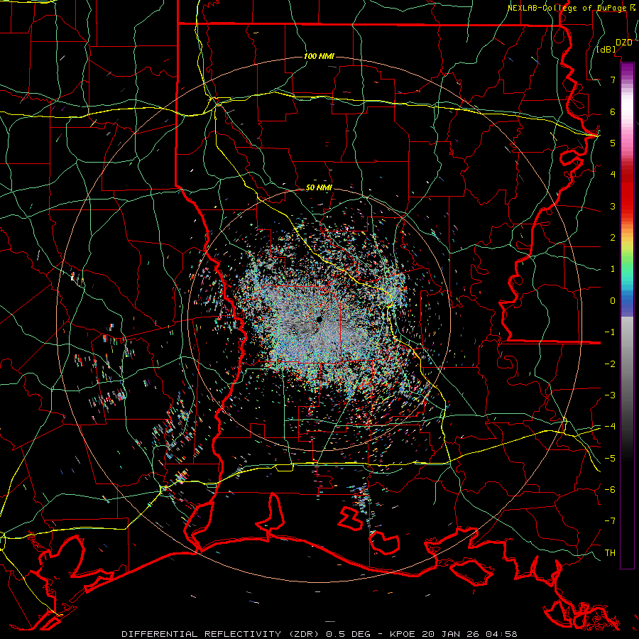This screenshot has width=639, height=639.
Task: Click the -2 dB label on the scale
Action: pos(610,364)
